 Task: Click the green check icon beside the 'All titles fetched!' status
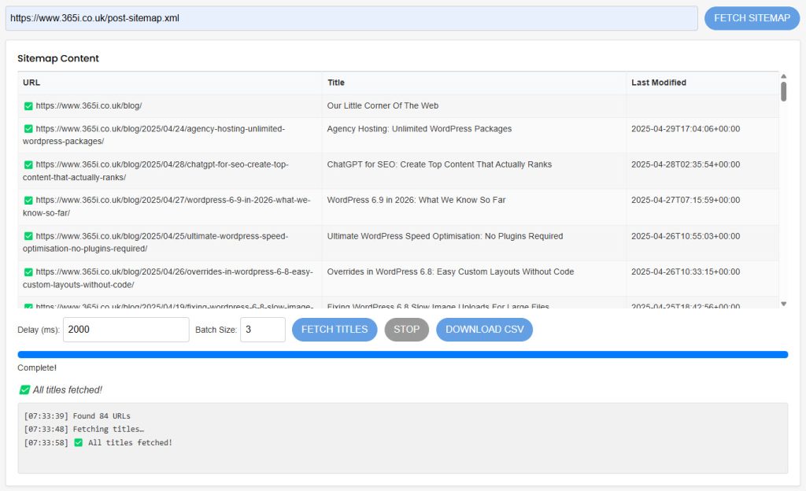(24, 389)
